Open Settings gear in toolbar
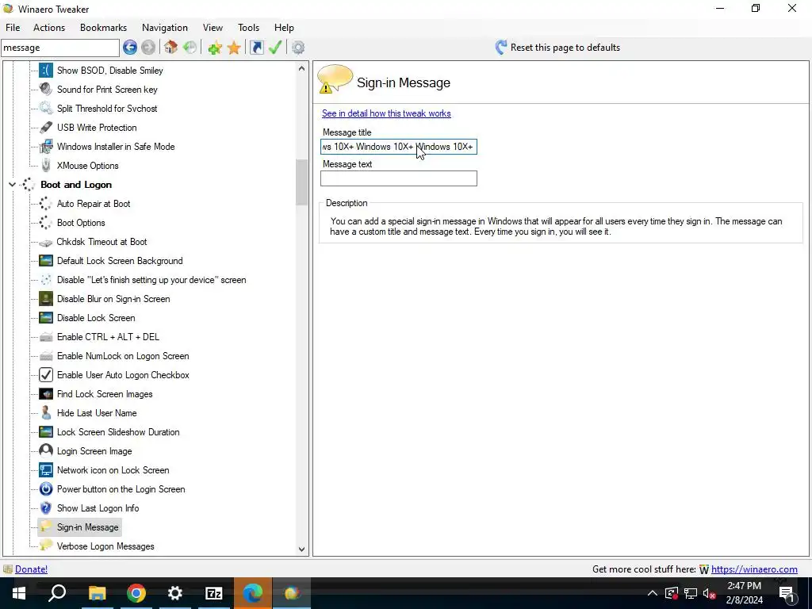 298,48
